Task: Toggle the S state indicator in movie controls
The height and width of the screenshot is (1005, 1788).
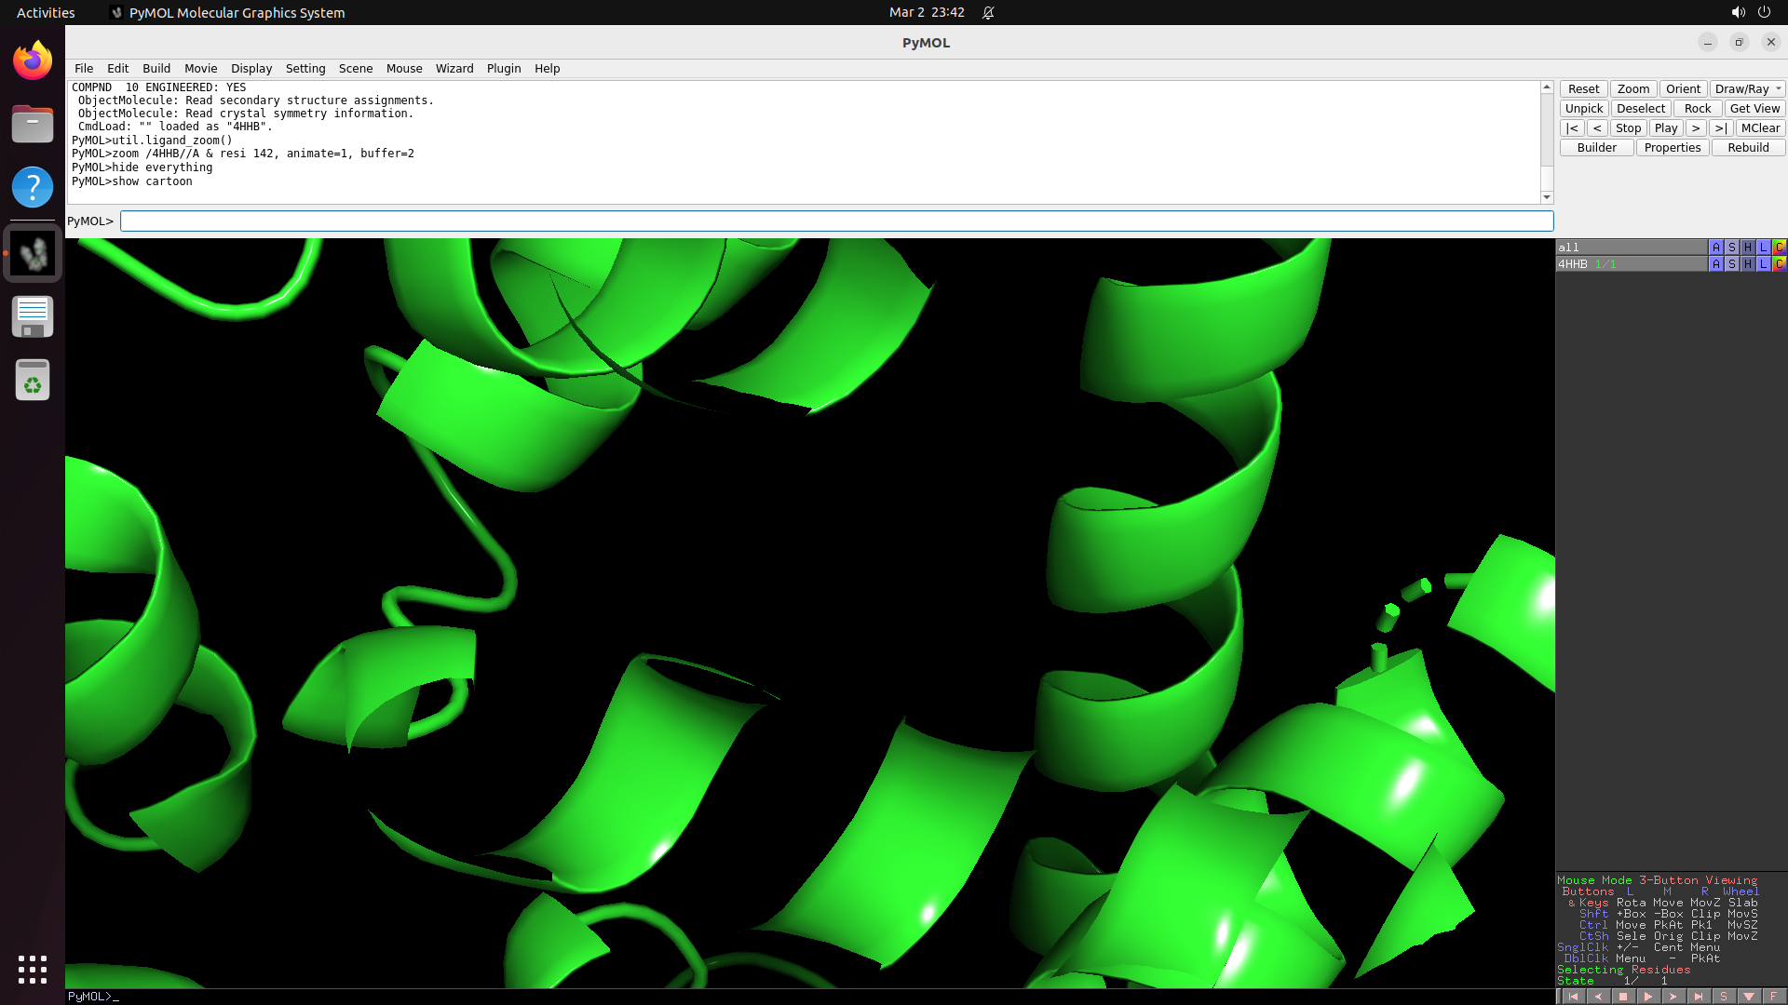Action: pos(1723,996)
